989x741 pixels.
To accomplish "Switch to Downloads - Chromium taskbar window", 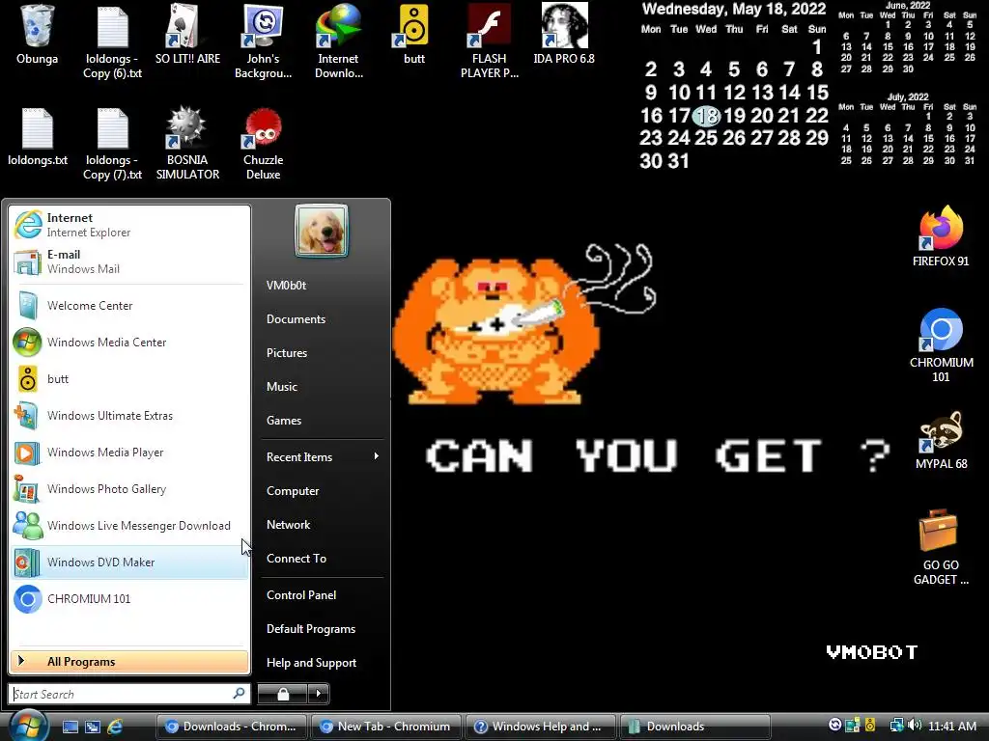I will (231, 727).
